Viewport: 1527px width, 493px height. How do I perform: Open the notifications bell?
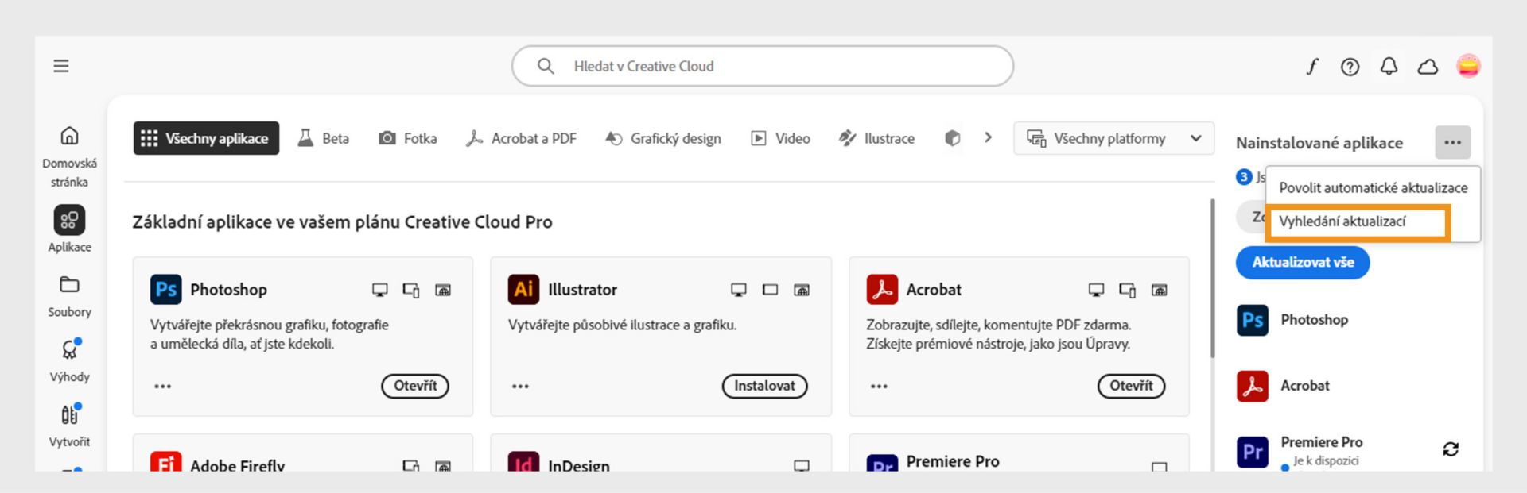point(1389,67)
